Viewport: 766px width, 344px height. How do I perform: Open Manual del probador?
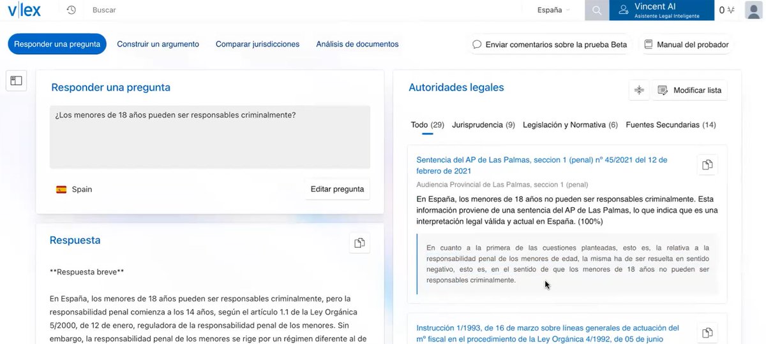point(686,45)
